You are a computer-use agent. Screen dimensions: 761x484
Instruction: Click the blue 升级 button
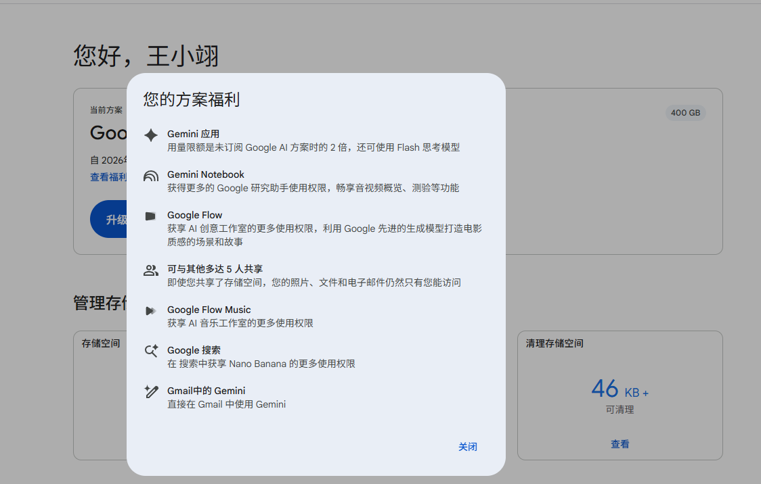(x=109, y=220)
